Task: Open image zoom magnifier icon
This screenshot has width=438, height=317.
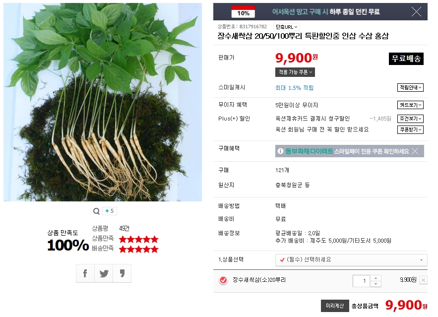Action: 96,211
